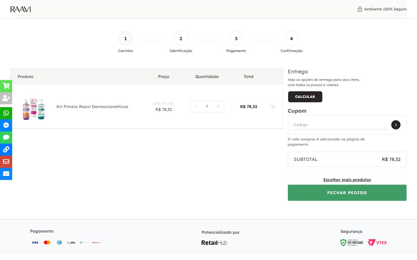Click the quantity value field
The width and height of the screenshot is (417, 260).
pyautogui.click(x=207, y=107)
